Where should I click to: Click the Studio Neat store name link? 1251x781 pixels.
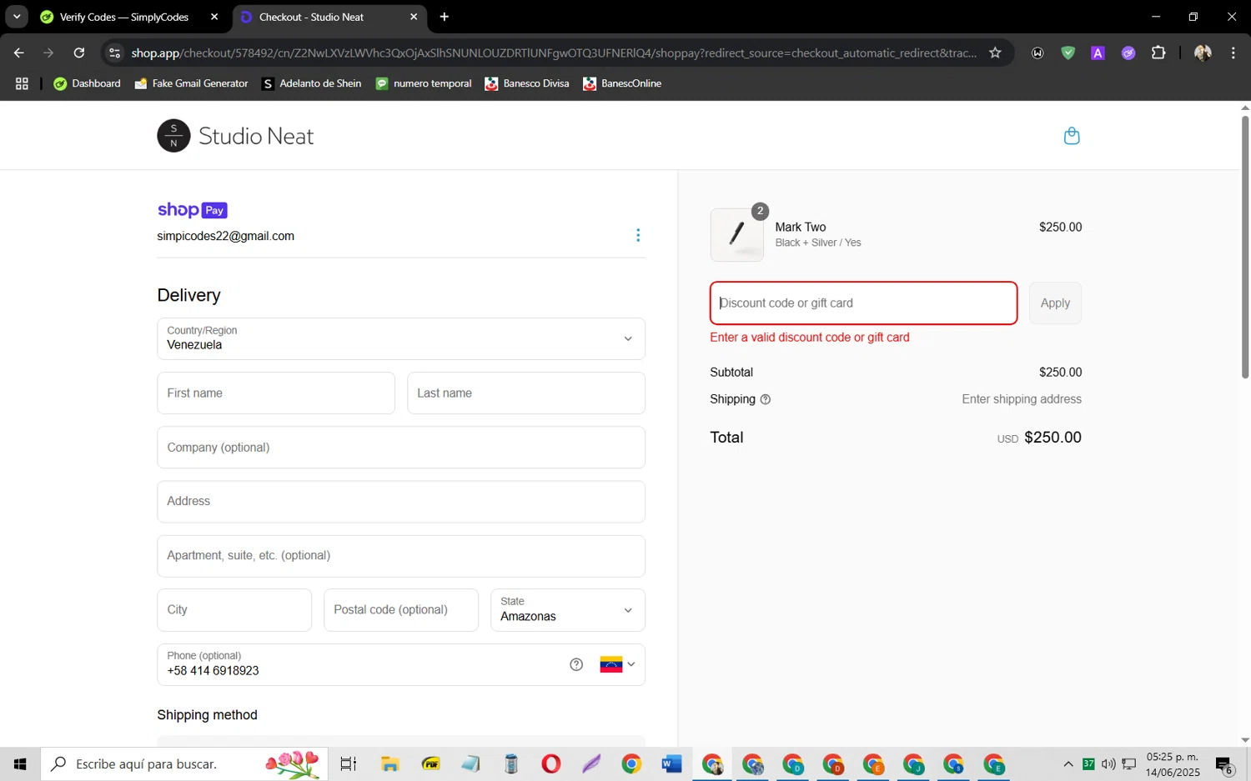pyautogui.click(x=256, y=136)
